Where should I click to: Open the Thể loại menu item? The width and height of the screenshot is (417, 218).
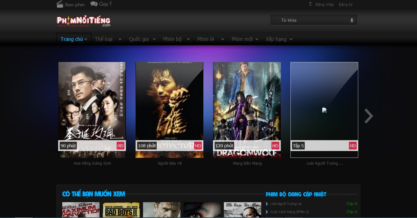tap(104, 39)
